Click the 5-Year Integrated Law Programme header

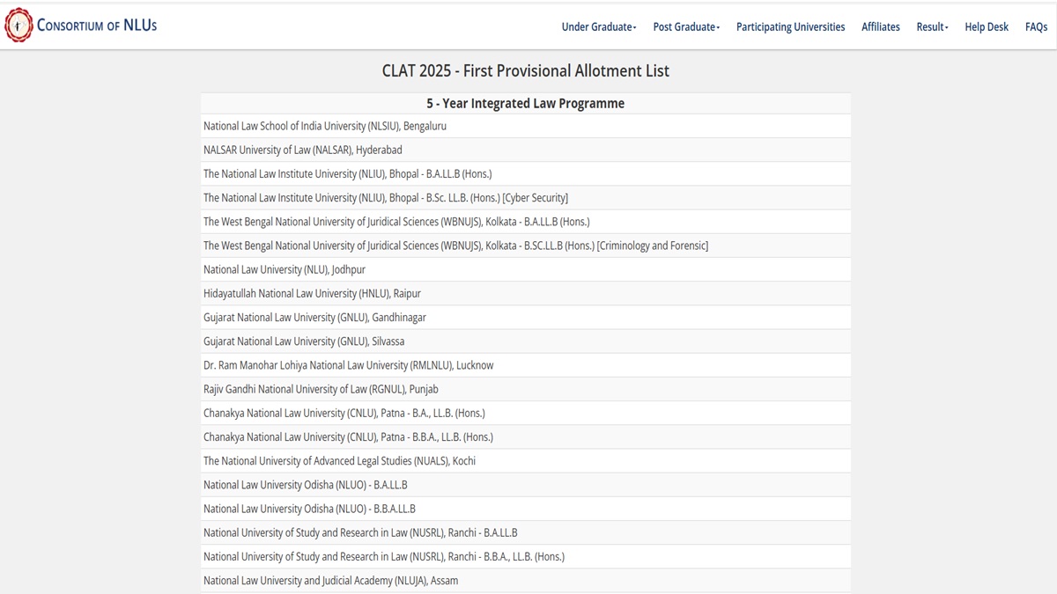tap(526, 103)
